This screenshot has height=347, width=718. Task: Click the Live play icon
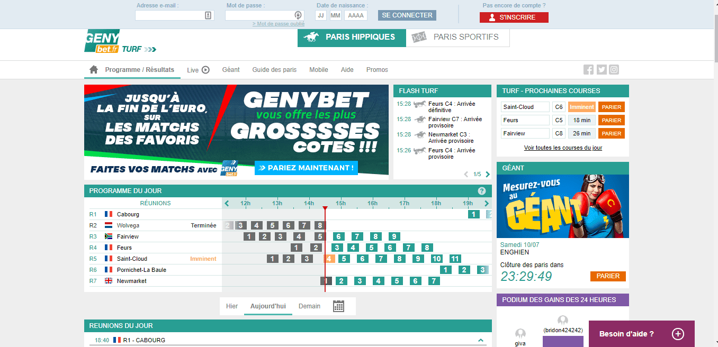coord(205,70)
